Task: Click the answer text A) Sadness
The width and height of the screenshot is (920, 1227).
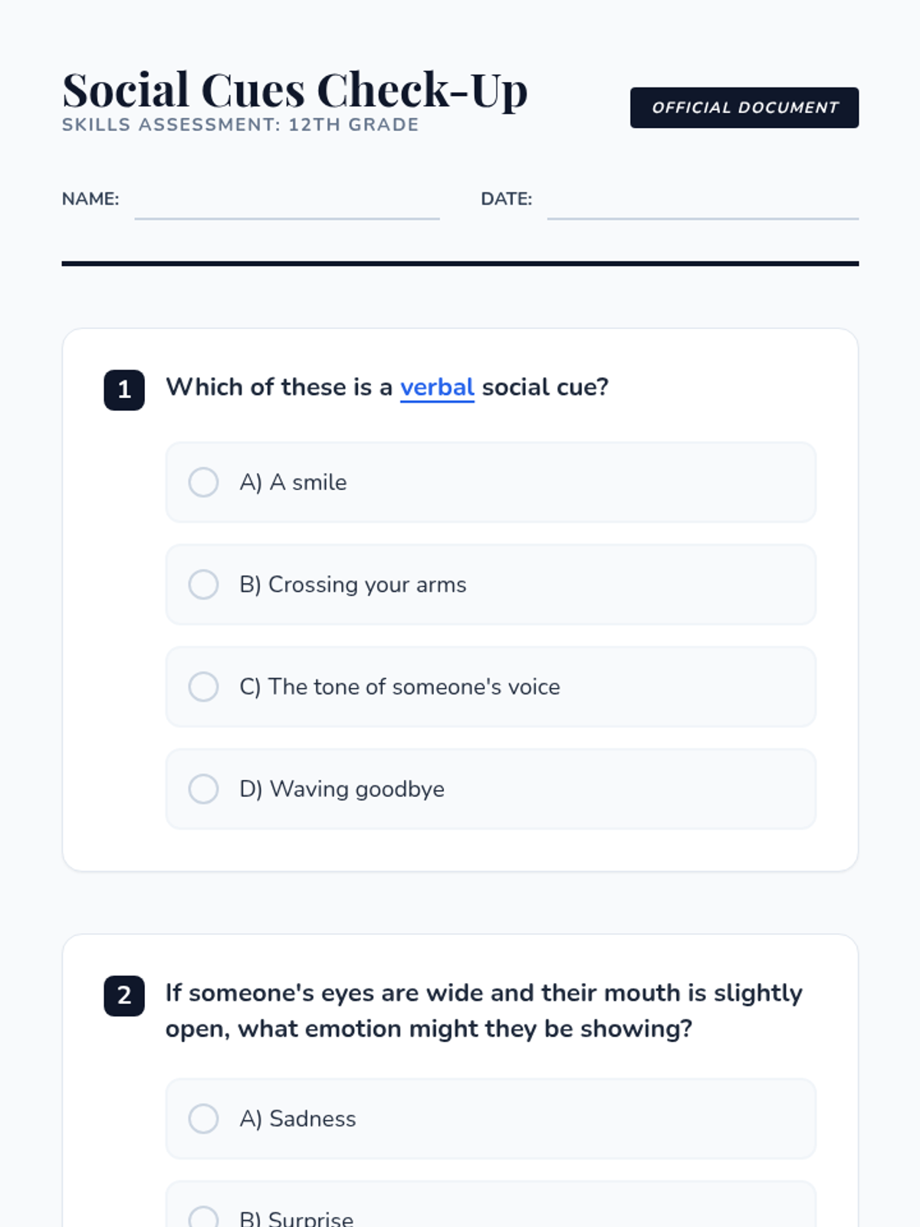Action: coord(297,1118)
